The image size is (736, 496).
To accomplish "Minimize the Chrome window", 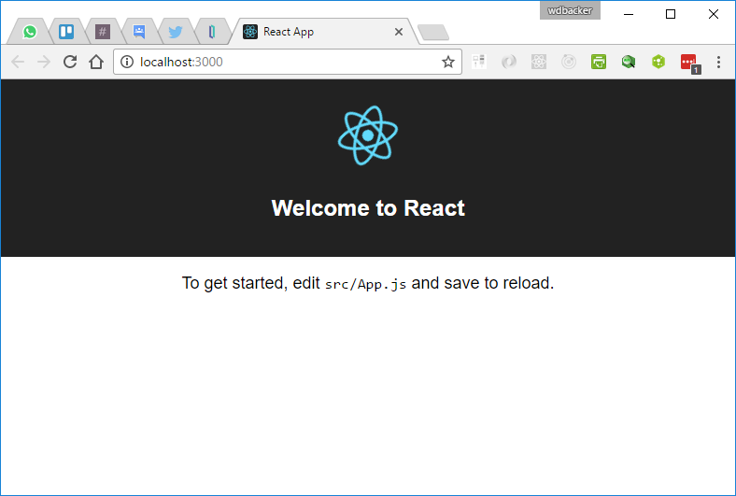I will (x=629, y=14).
